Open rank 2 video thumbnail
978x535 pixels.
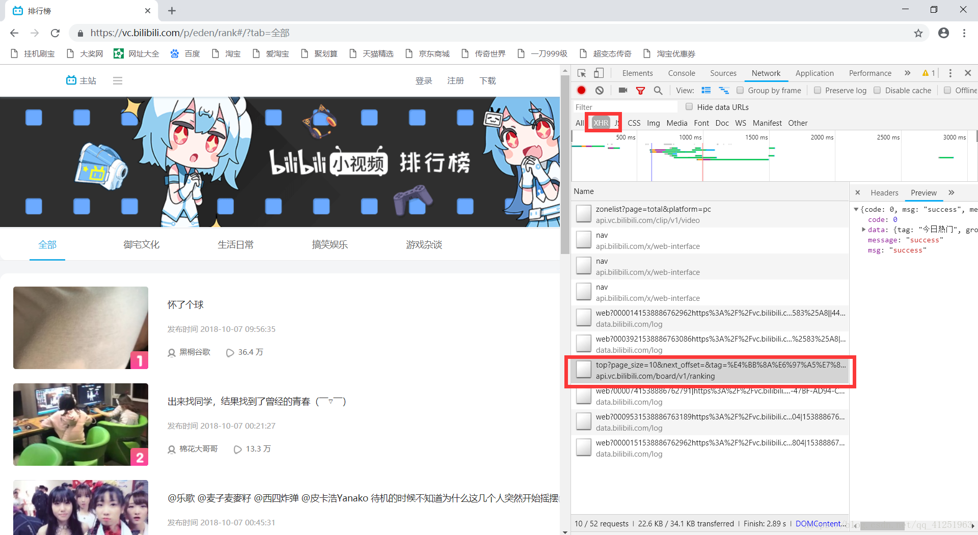pos(80,424)
